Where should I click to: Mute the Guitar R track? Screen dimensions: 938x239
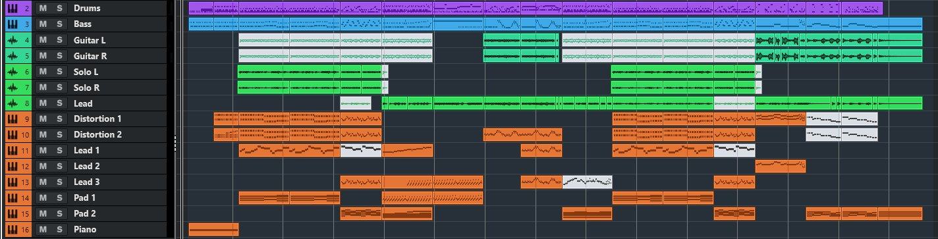pyautogui.click(x=43, y=56)
